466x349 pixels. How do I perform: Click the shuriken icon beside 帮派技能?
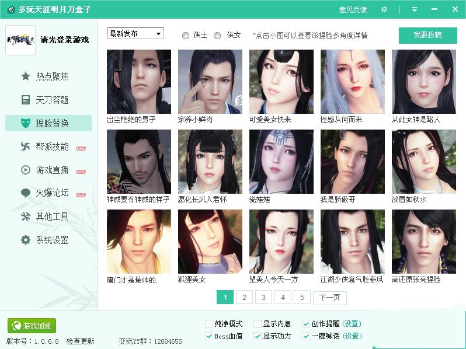(26, 146)
